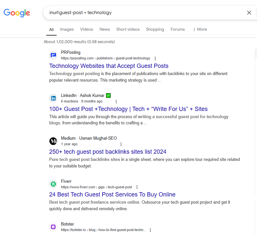
Task: Click the botster.io blog URL breadcrumb
Action: [103, 230]
